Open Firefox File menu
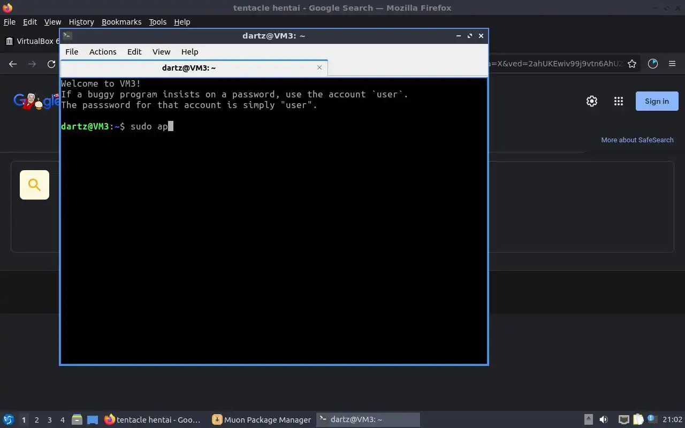Viewport: 685px width, 428px height. tap(10, 22)
